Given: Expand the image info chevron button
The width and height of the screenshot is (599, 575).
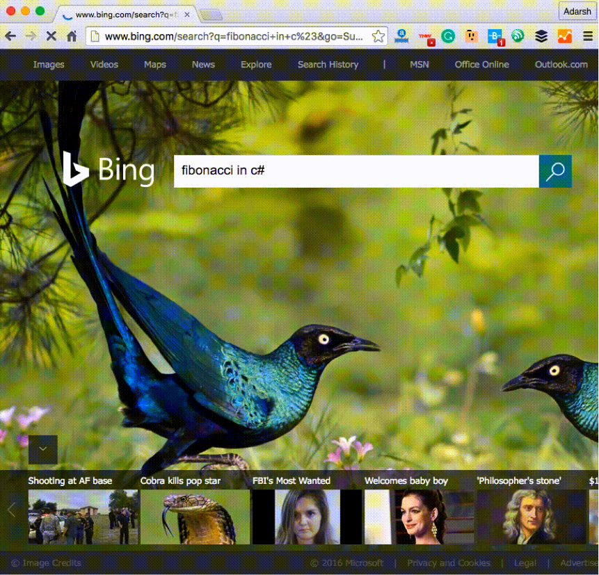Looking at the screenshot, I should (x=42, y=450).
